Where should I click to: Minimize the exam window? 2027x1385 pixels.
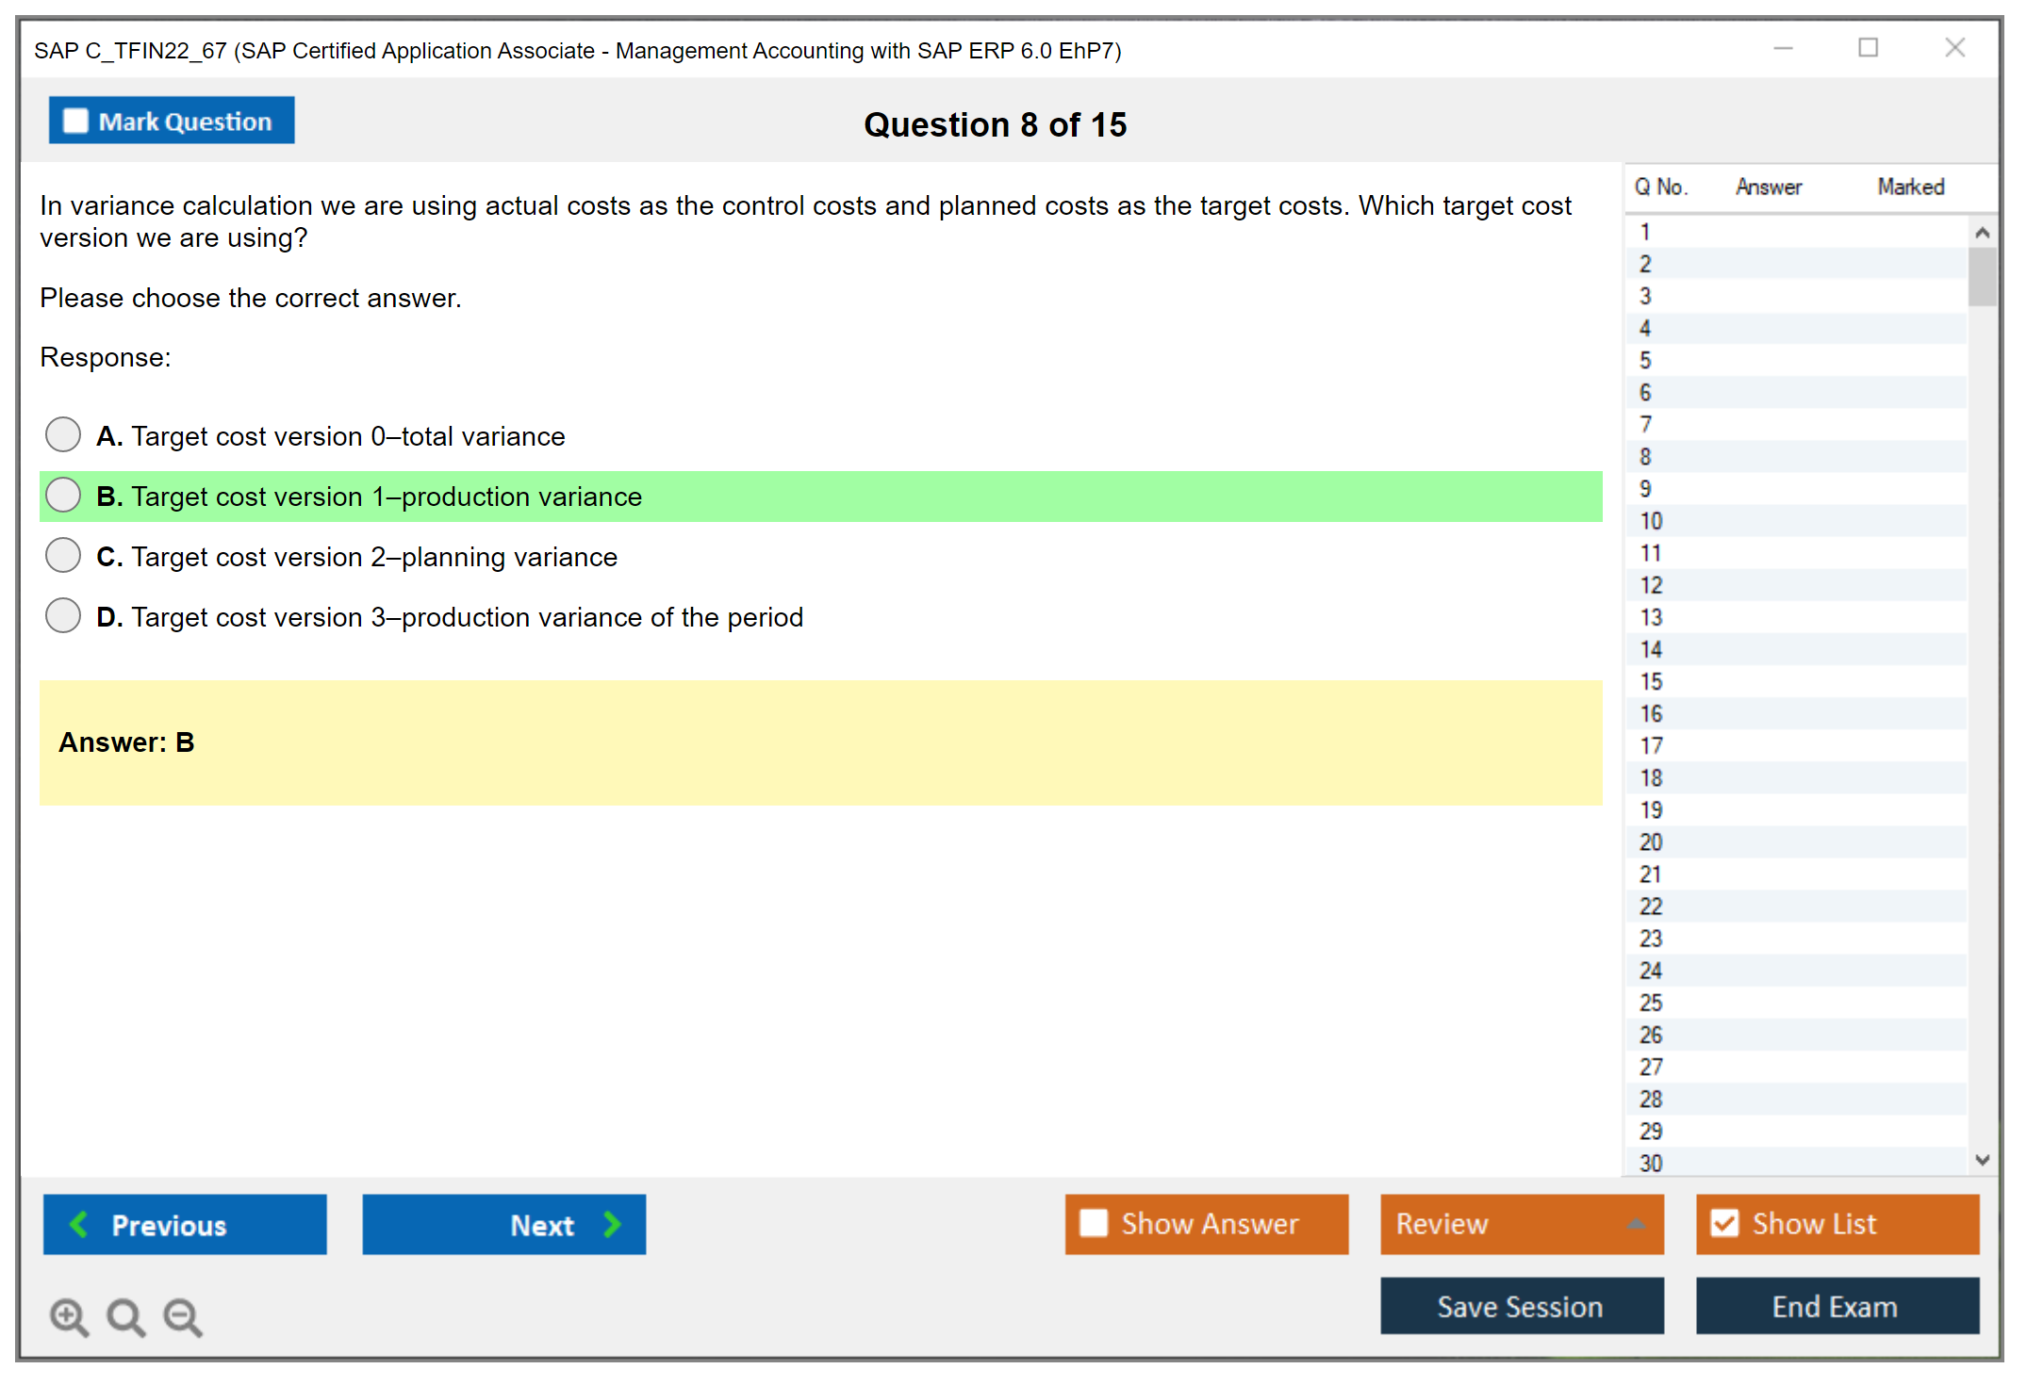pyautogui.click(x=1783, y=48)
